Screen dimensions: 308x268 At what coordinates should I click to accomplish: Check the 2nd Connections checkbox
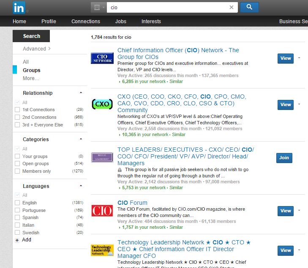pyautogui.click(x=17, y=117)
